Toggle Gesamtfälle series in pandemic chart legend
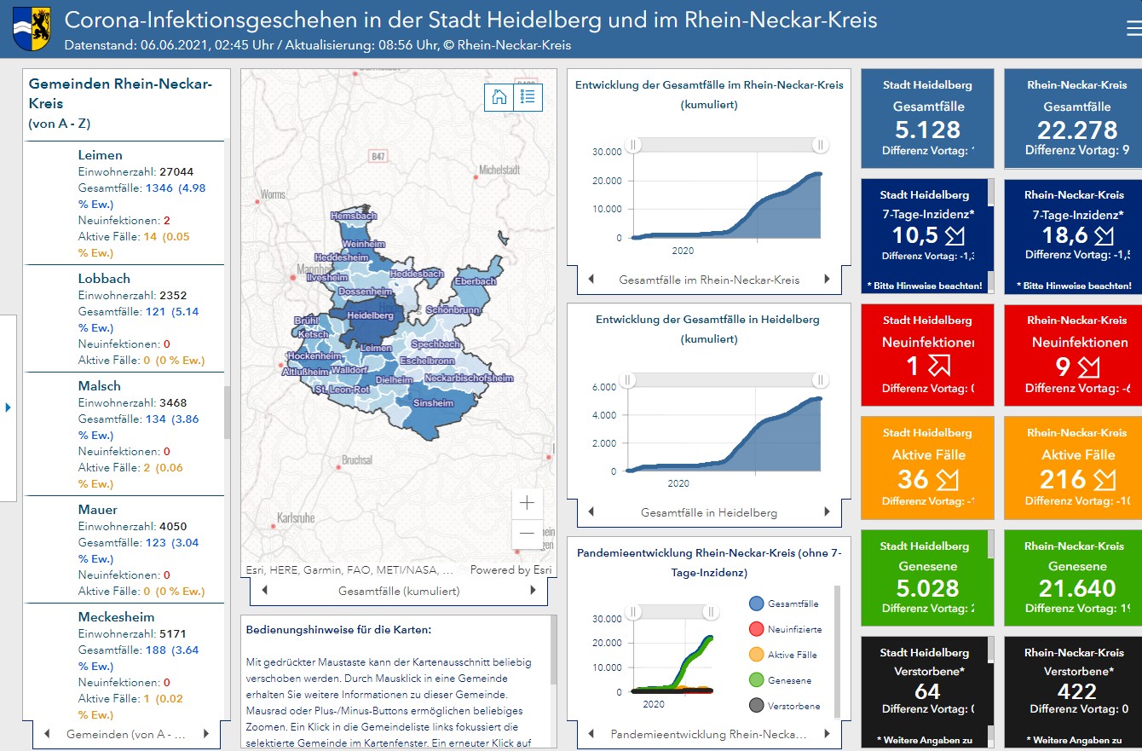This screenshot has width=1142, height=751. (756, 604)
